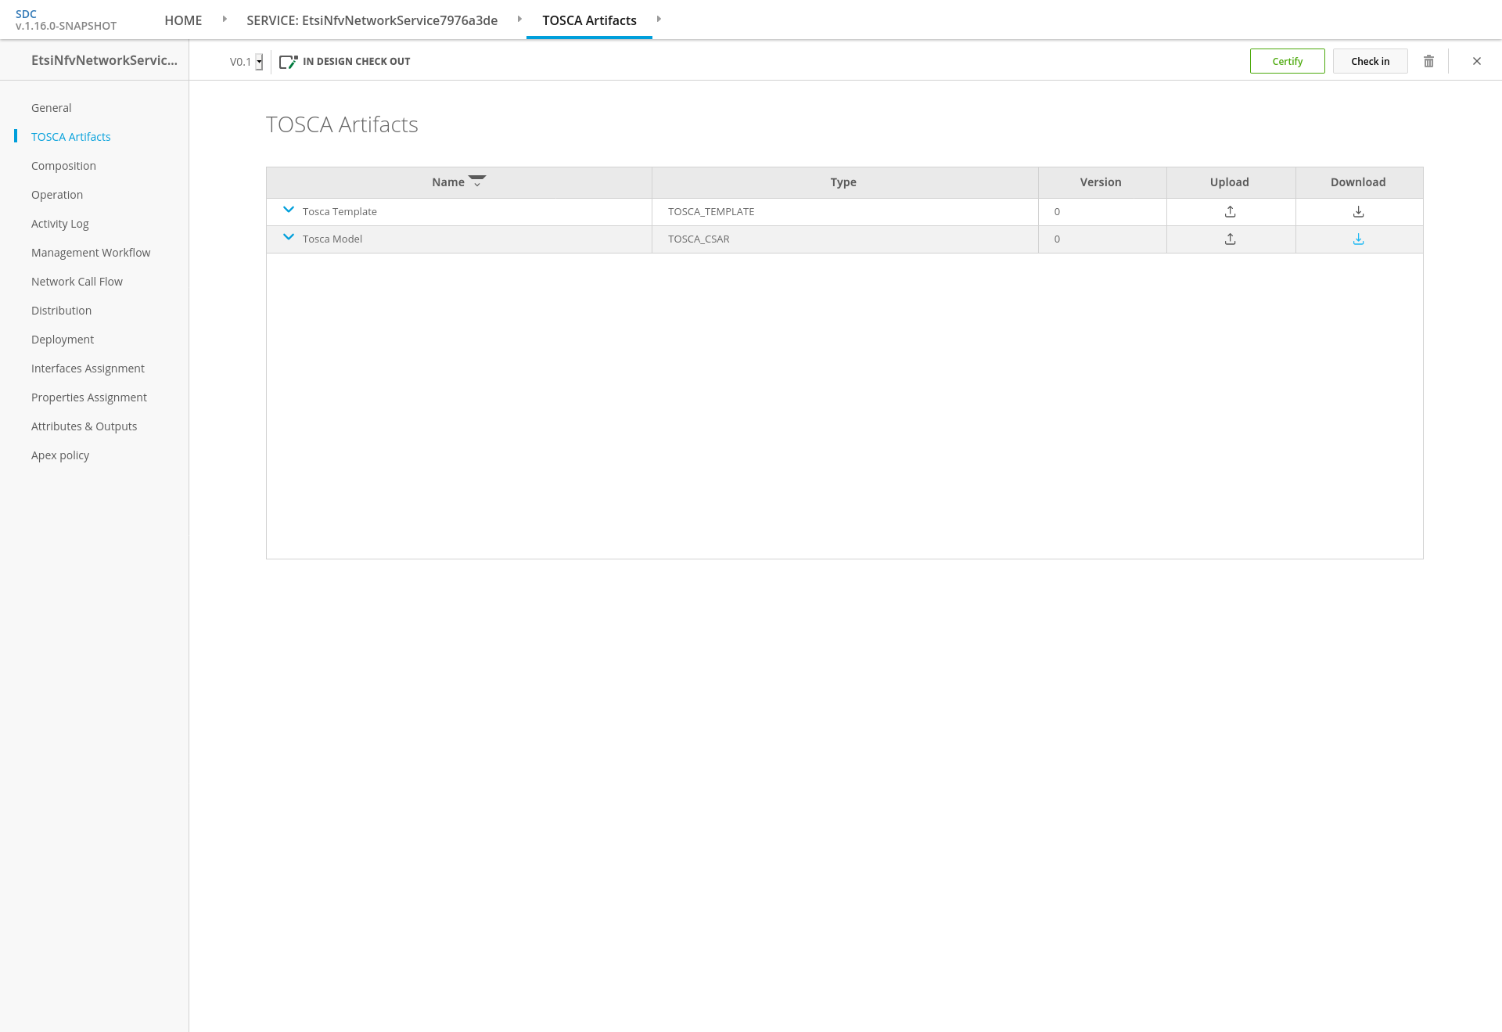Click the Certify button

[x=1287, y=61]
